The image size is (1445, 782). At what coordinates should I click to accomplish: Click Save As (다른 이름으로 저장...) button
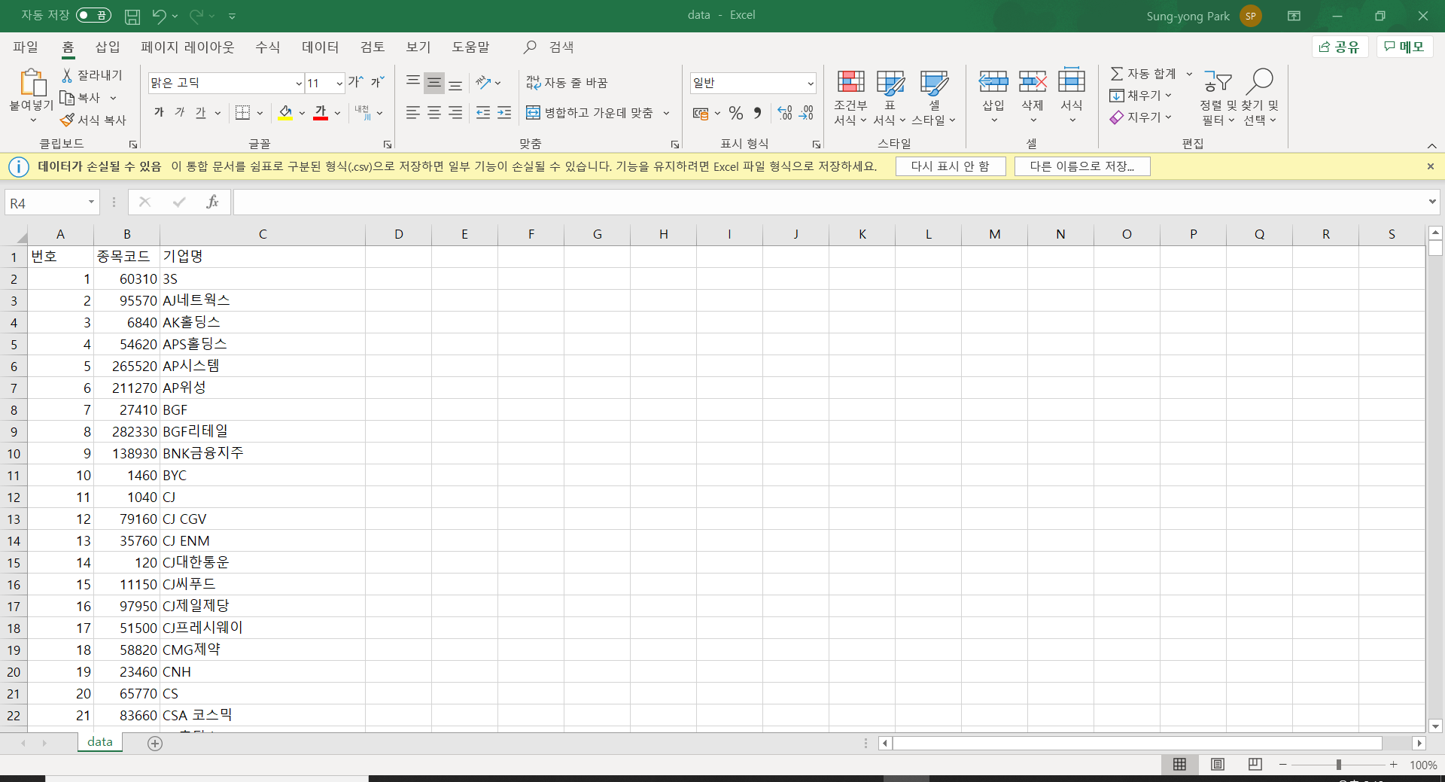click(x=1081, y=166)
